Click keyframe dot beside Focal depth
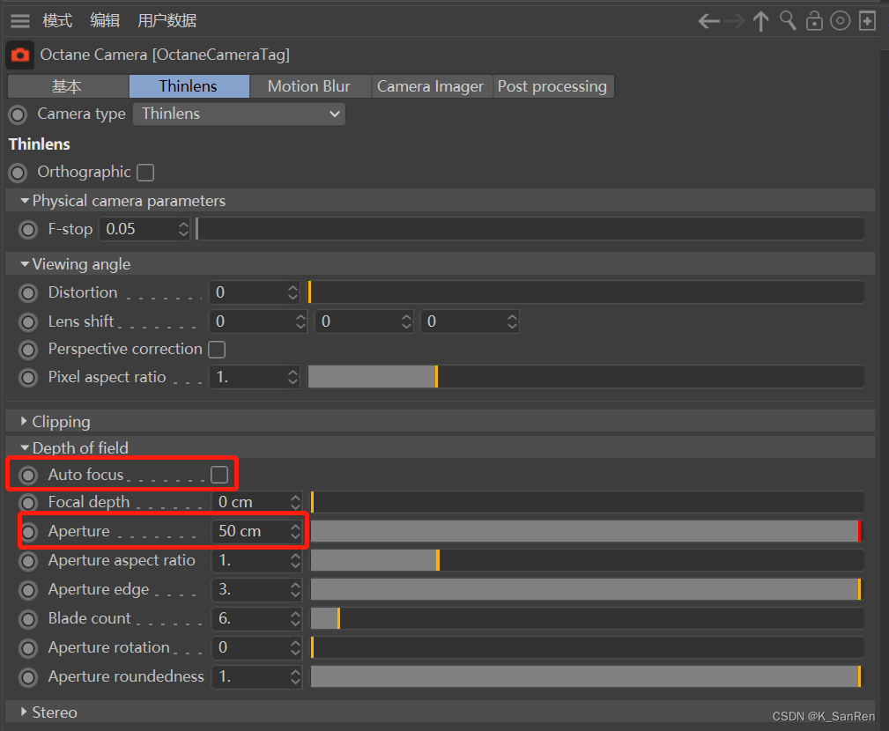Image resolution: width=889 pixels, height=731 pixels. pyautogui.click(x=28, y=503)
